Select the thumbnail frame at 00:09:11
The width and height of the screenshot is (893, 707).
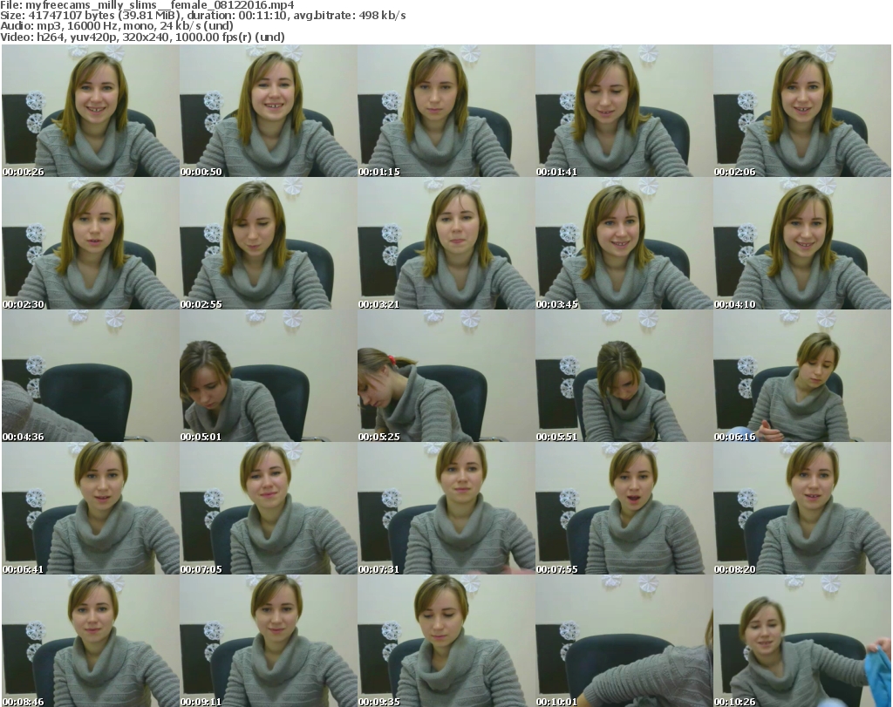(269, 641)
